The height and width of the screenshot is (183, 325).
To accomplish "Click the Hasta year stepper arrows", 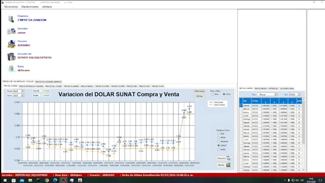I will pyautogui.click(x=22, y=96).
